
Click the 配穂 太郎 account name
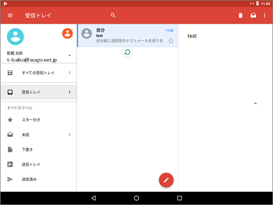click(15, 53)
